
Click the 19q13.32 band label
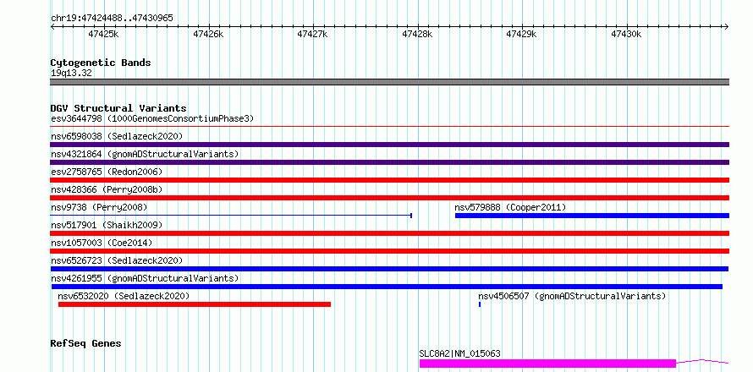[71, 73]
